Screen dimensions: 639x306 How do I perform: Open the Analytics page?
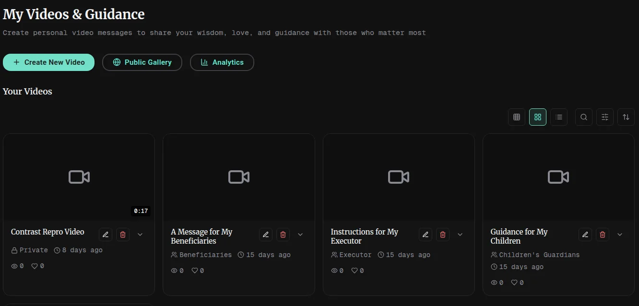[222, 62]
